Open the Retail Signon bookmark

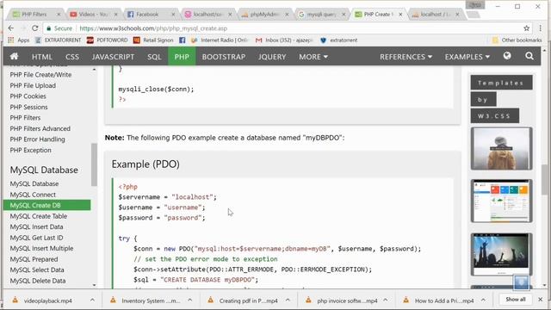tap(153, 40)
